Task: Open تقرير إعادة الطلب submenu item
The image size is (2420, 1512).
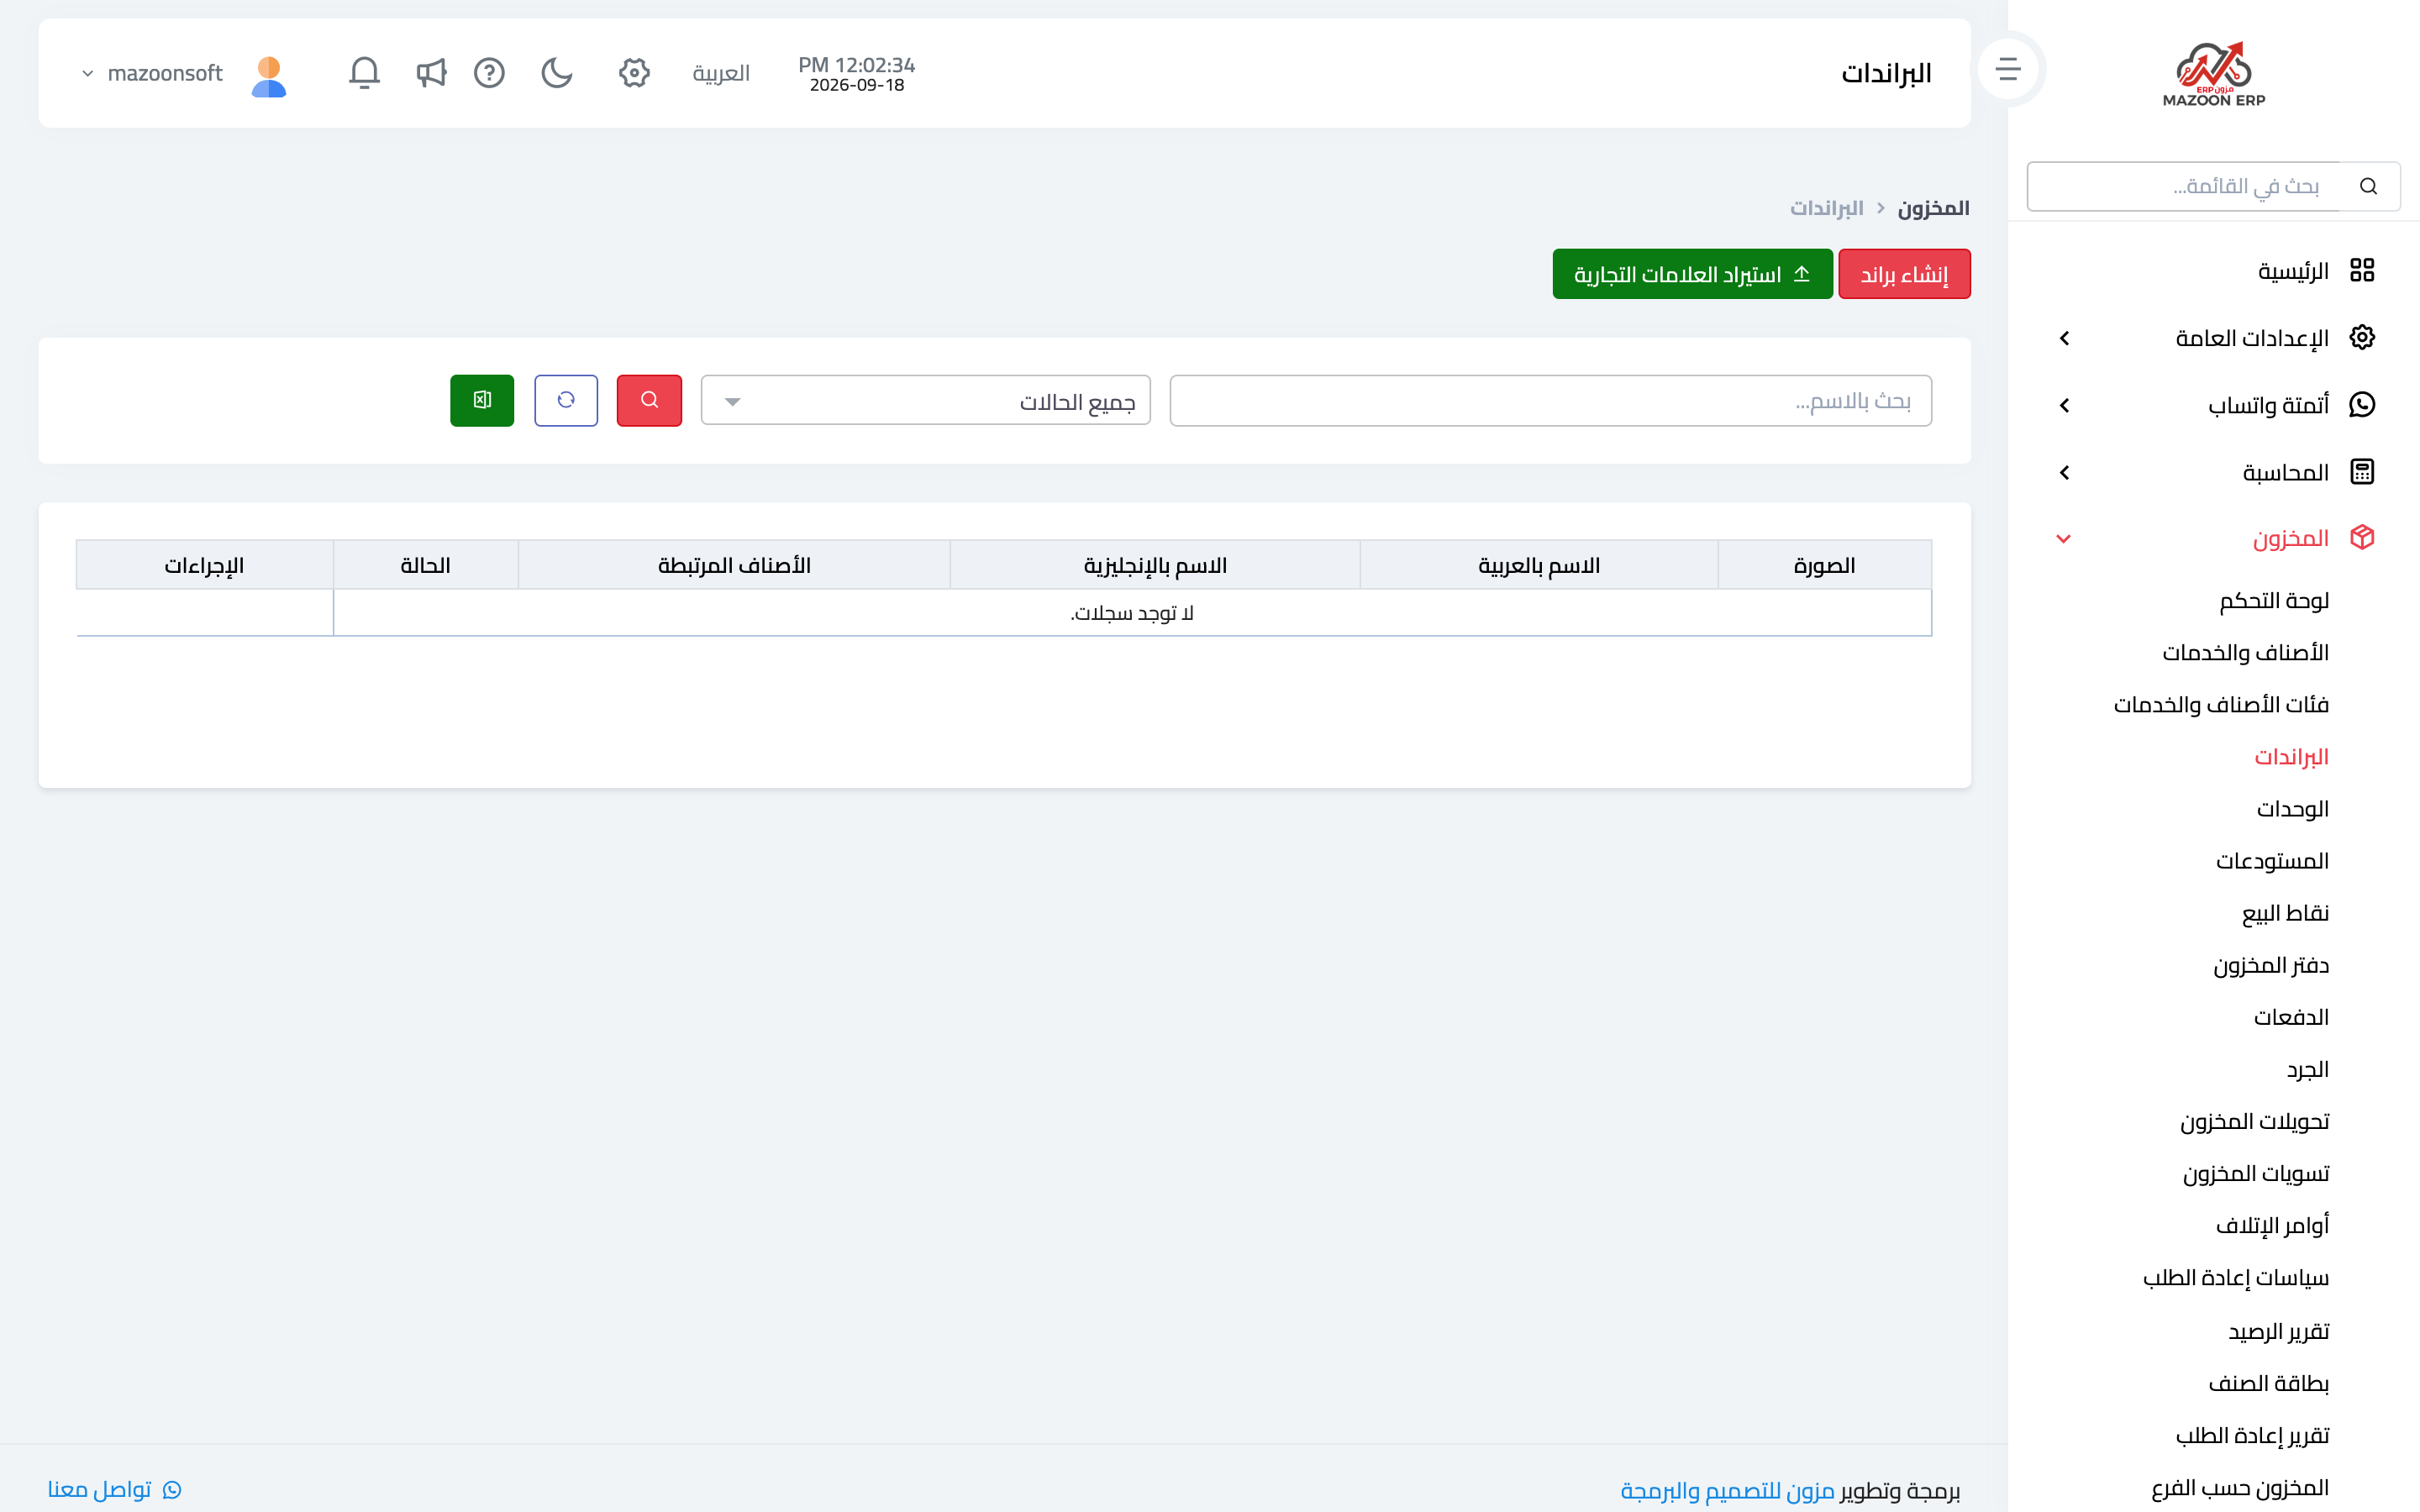Action: [x=2252, y=1435]
